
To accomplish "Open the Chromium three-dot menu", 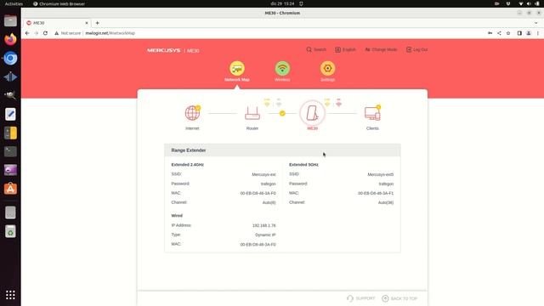I will click(x=538, y=33).
